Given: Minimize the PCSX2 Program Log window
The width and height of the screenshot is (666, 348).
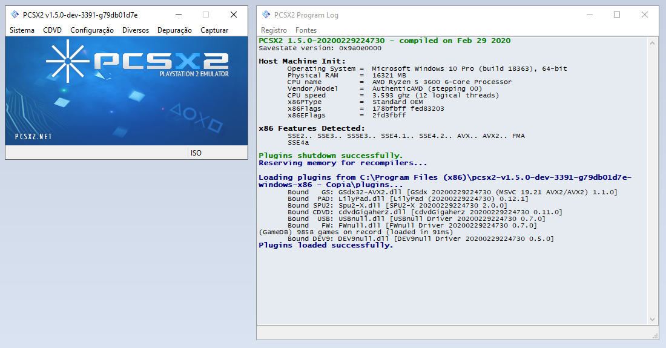Looking at the screenshot, I should click(x=590, y=15).
